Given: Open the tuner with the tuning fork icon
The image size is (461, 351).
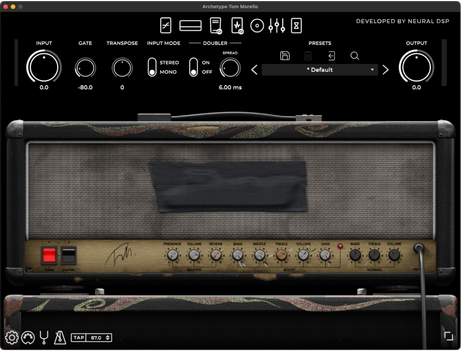Looking at the screenshot, I should [43, 337].
